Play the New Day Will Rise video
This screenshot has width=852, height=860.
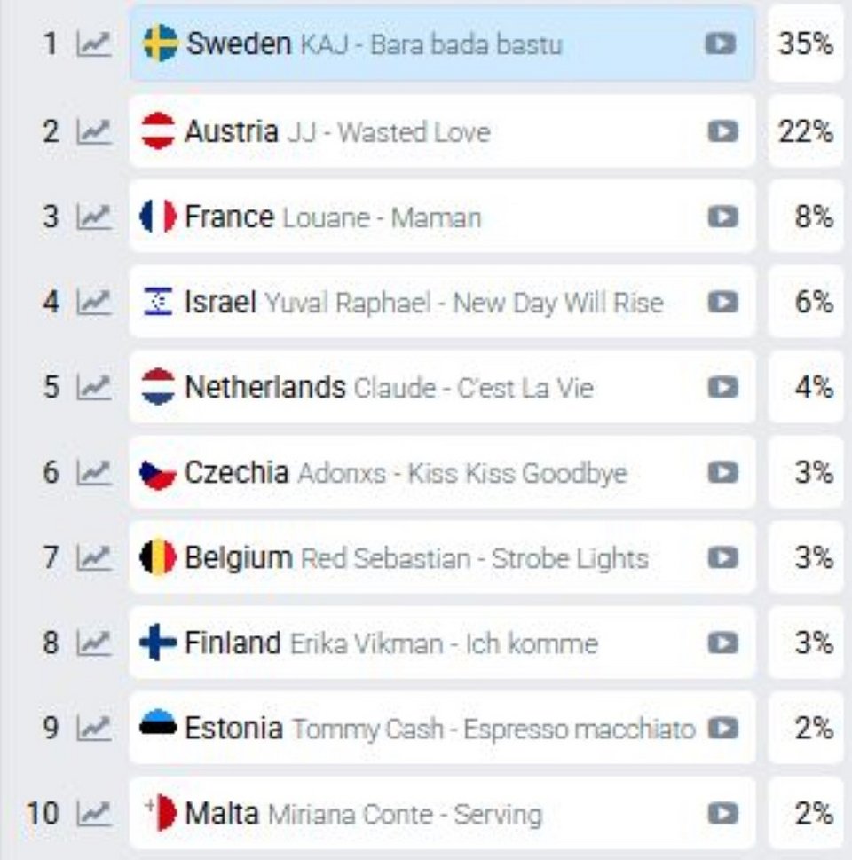722,303
